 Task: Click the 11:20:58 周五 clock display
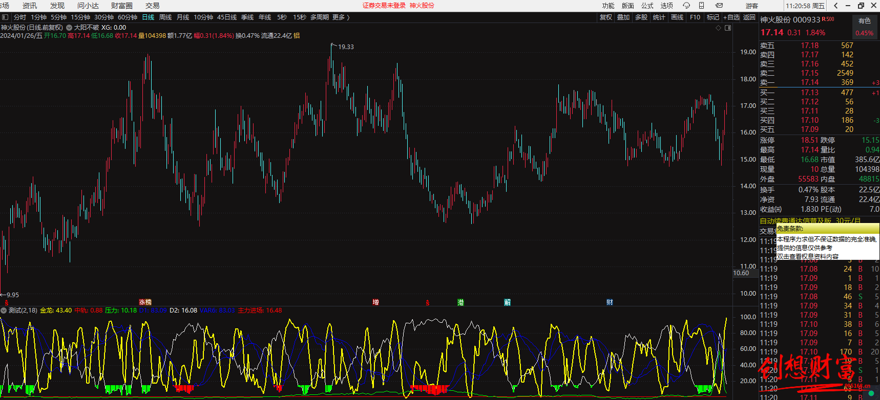point(805,6)
